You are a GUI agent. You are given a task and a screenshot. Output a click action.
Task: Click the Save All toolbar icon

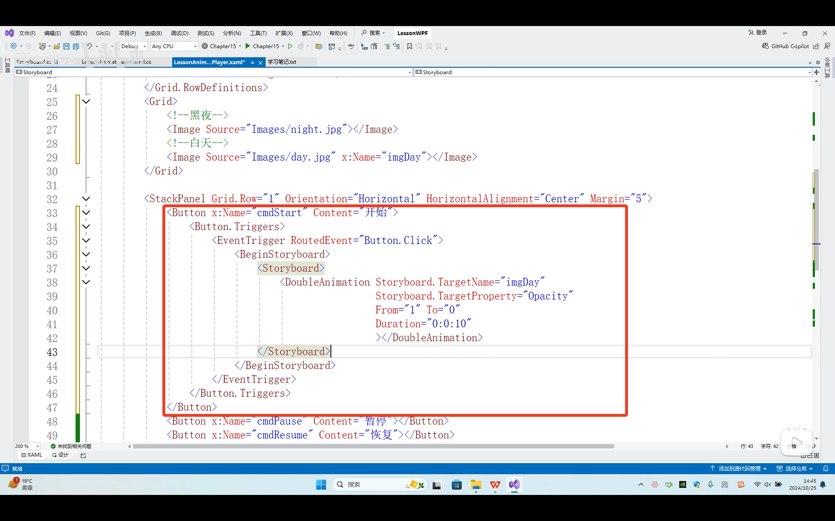point(76,46)
